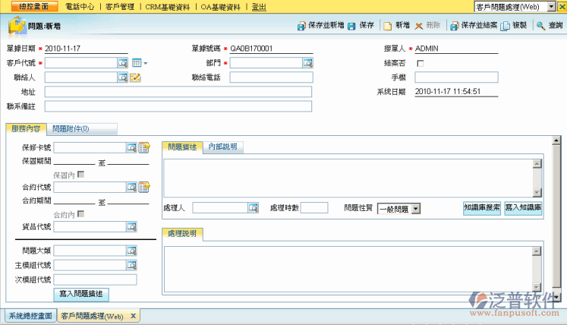Open the 客戶代號 lookup icon
Viewport: 567px width, 325px height.
122,62
